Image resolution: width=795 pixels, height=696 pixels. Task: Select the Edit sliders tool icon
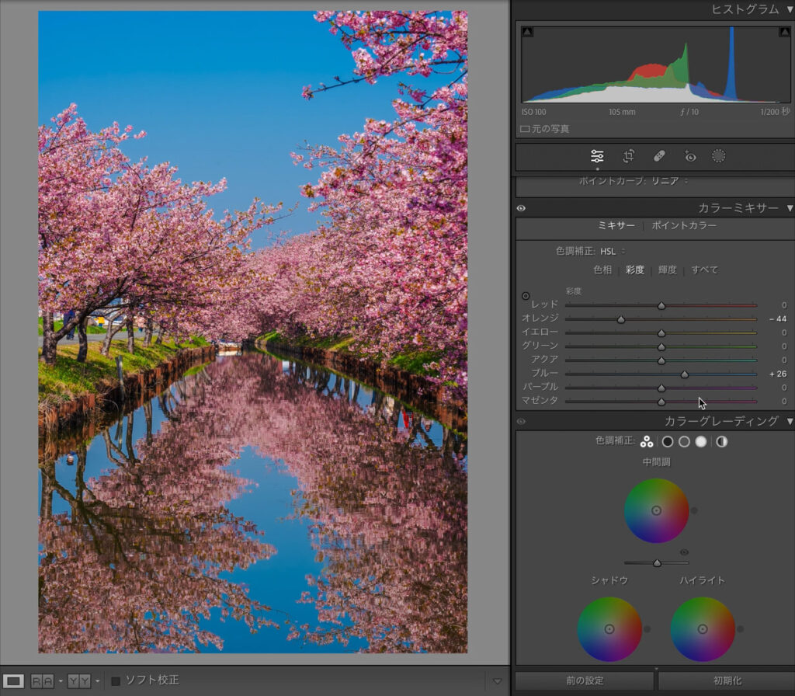[597, 156]
